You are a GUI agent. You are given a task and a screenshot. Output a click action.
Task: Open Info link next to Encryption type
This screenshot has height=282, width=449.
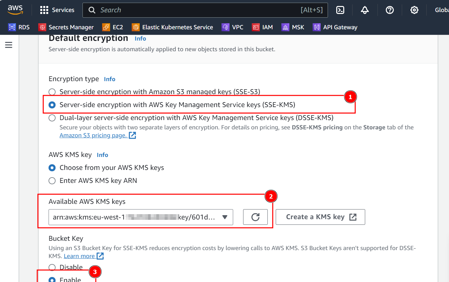coord(110,79)
